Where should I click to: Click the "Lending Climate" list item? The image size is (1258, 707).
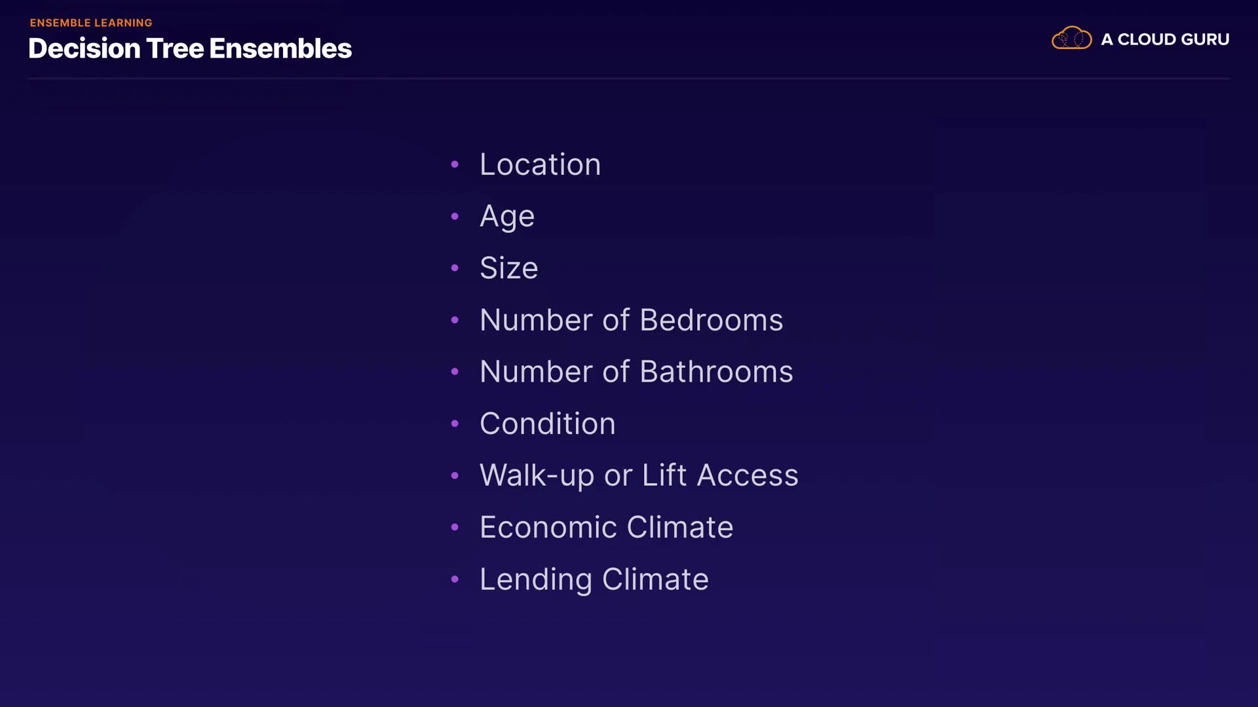click(594, 579)
